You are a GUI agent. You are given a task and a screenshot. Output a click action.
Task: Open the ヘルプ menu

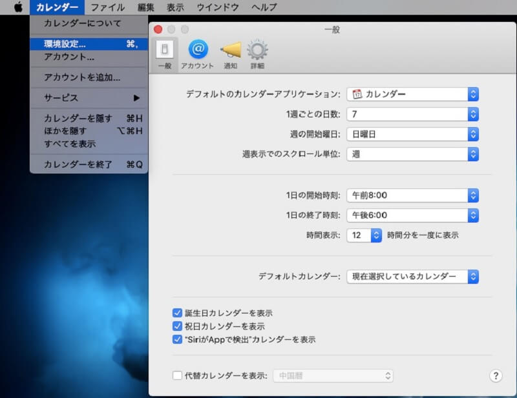pyautogui.click(x=264, y=7)
